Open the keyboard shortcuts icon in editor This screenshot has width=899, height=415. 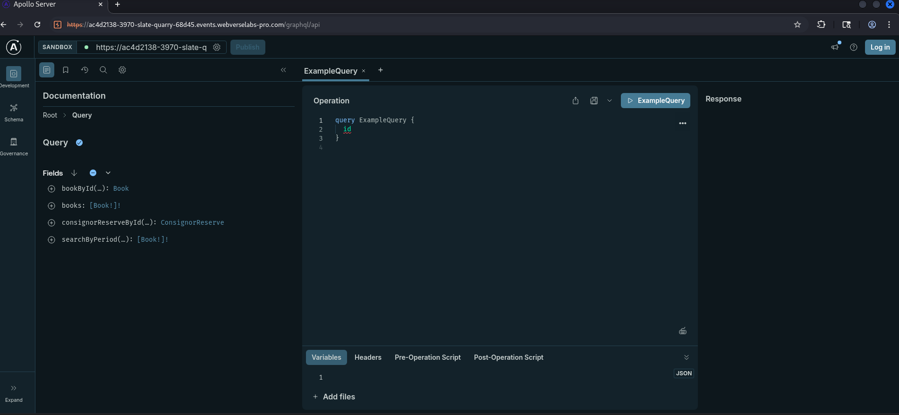pos(683,331)
